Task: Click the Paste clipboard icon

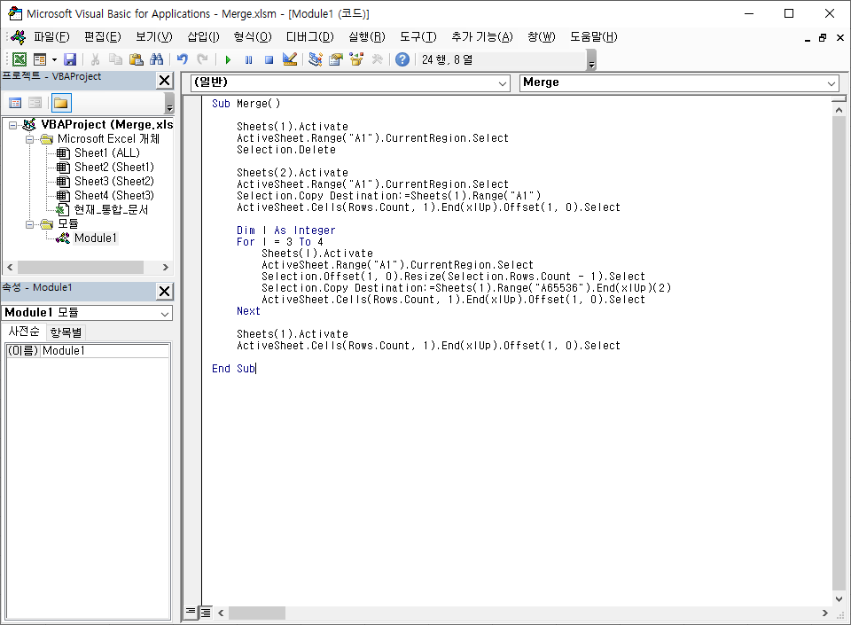Action: pos(137,59)
